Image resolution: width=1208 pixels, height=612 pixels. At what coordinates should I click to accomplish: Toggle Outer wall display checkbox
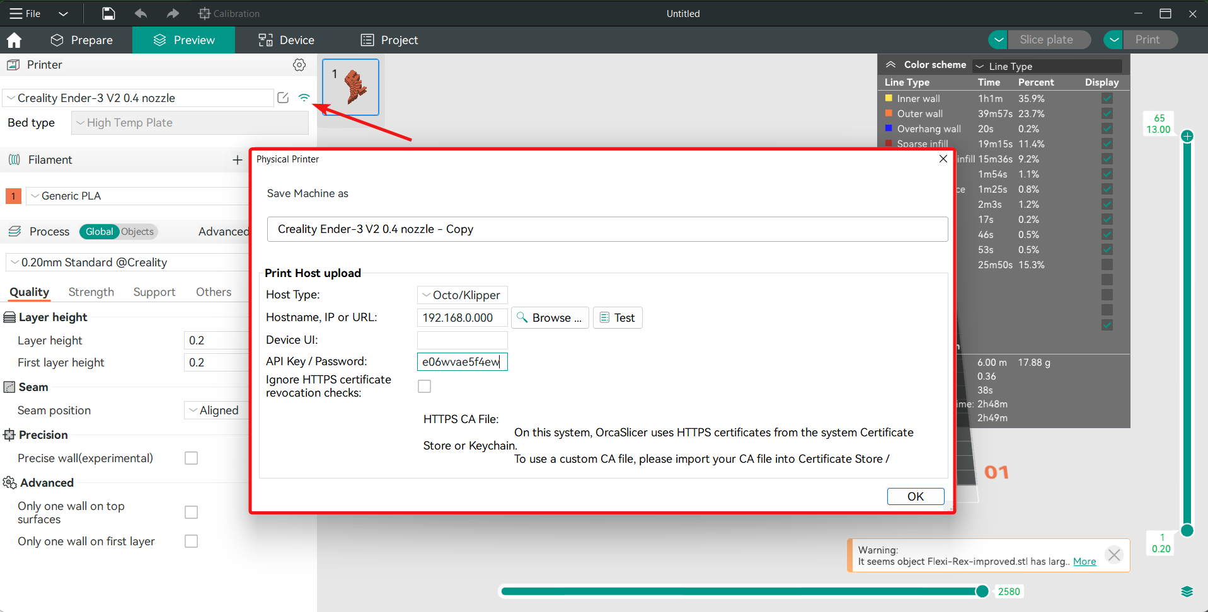pos(1107,113)
